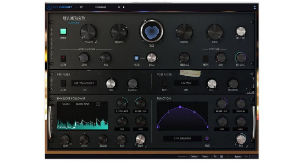Click the Bypass button

click(x=238, y=156)
